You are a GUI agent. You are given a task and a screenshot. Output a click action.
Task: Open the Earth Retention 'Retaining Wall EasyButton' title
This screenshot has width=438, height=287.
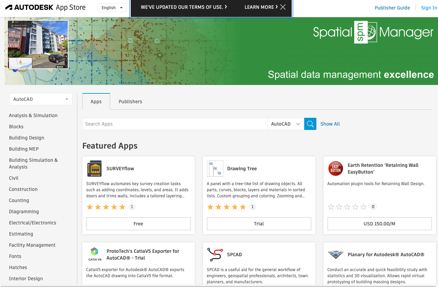click(x=383, y=169)
